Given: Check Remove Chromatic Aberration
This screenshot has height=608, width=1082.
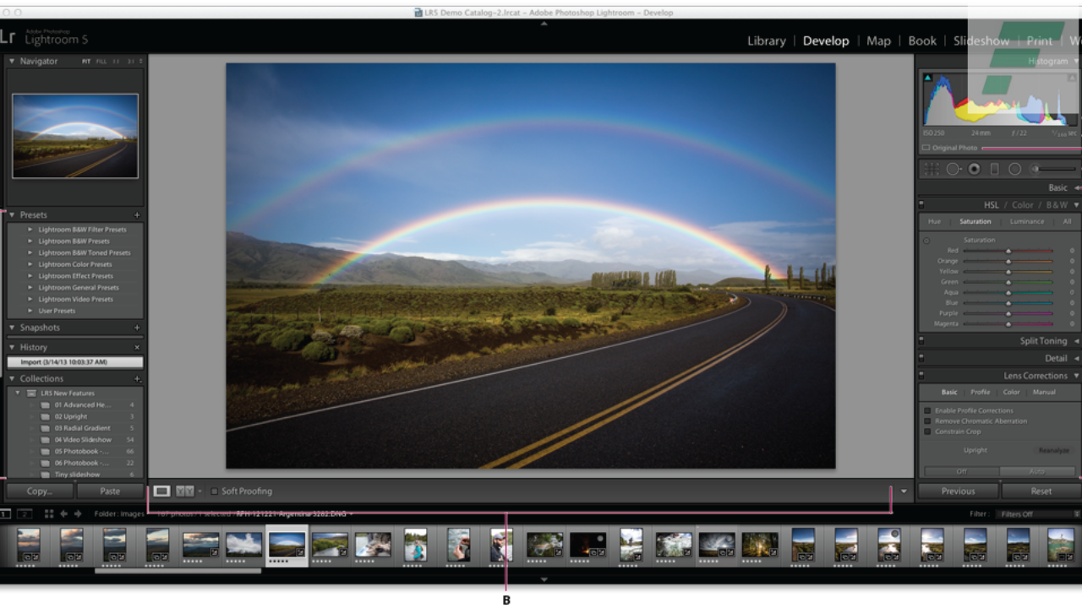Looking at the screenshot, I should 927,421.
